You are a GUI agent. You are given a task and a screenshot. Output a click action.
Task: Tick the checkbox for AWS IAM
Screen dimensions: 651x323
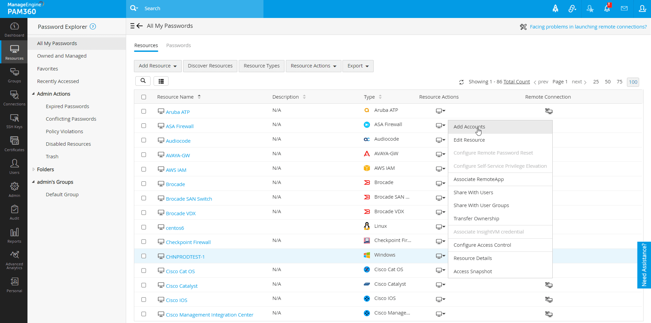click(x=144, y=169)
